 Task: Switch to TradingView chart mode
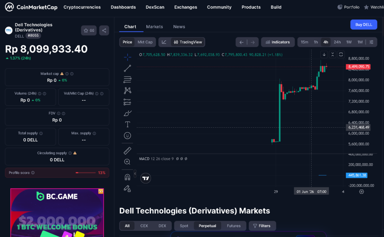pyautogui.click(x=188, y=42)
